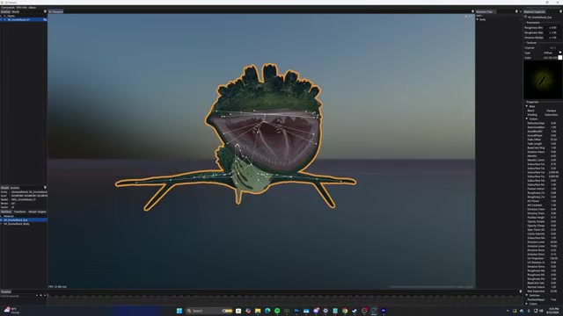Click the Blend Opaque value
563x316 pixels.
(x=552, y=111)
